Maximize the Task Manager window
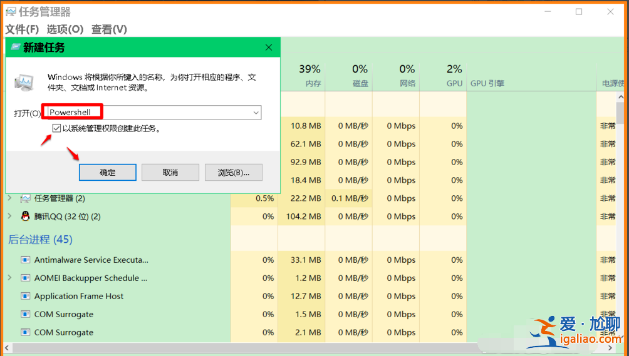Screen dimensions: 629x356 tap(579, 12)
